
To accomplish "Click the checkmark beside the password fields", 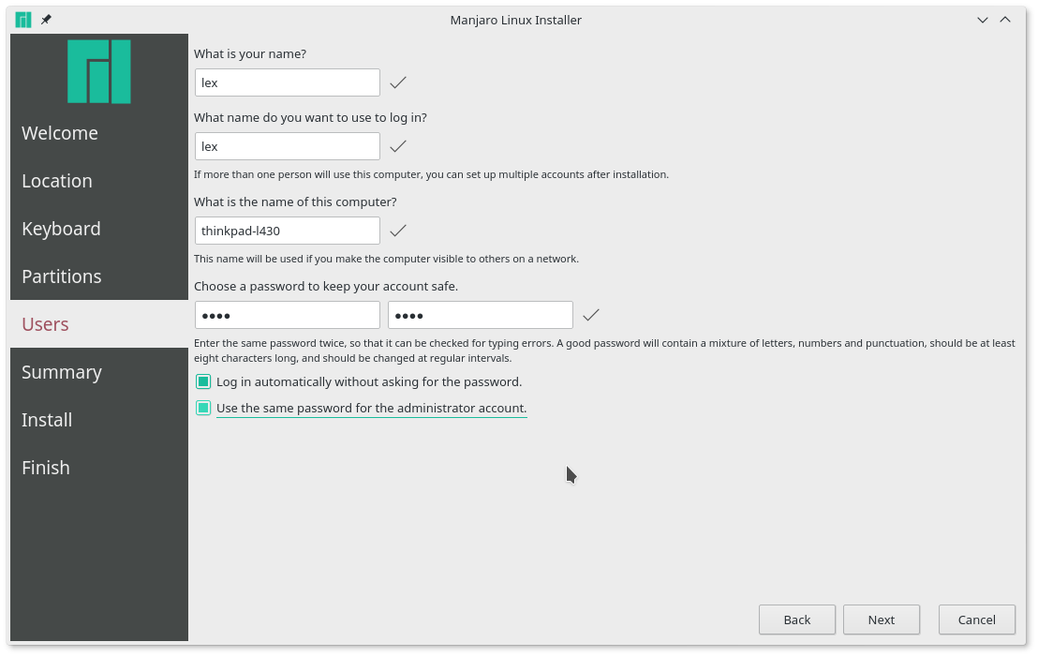I will pyautogui.click(x=591, y=315).
